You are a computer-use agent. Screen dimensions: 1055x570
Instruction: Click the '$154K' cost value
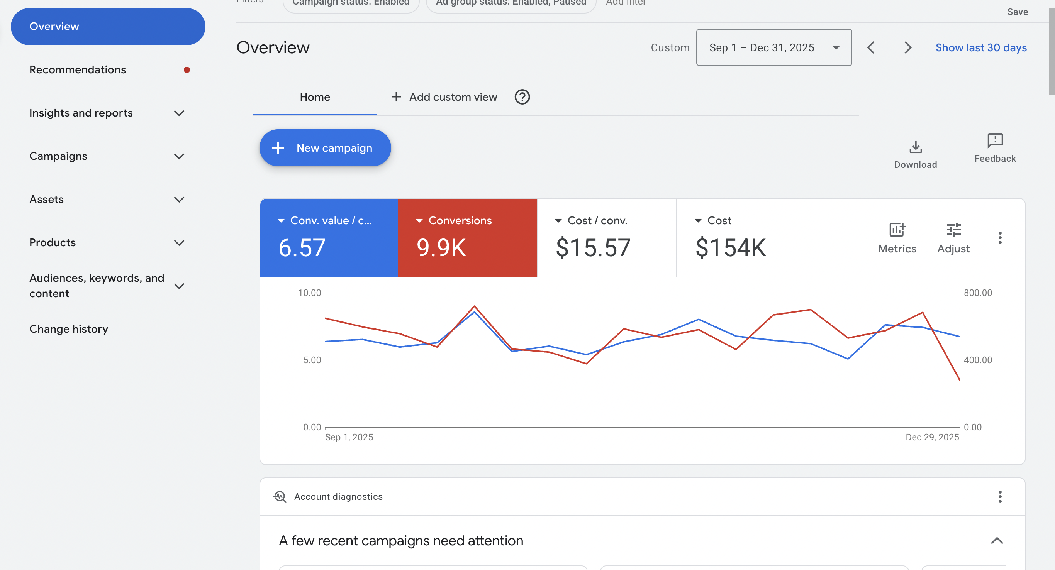click(x=731, y=247)
